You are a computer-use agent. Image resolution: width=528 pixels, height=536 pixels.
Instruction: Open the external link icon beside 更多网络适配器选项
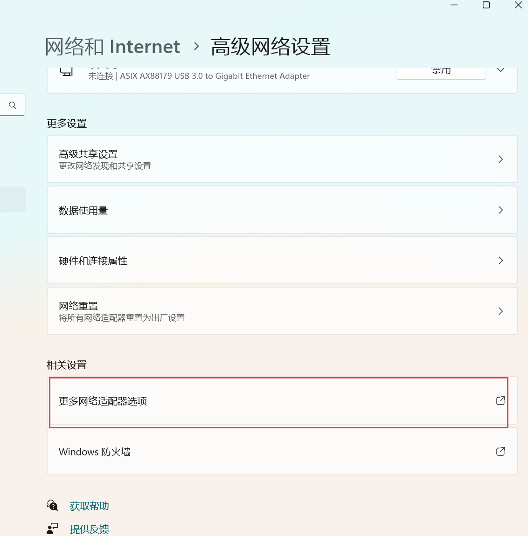(x=500, y=400)
